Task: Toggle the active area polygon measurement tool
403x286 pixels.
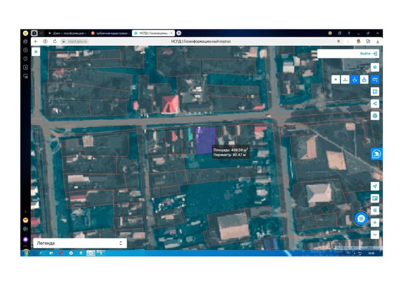Action: [x=355, y=80]
